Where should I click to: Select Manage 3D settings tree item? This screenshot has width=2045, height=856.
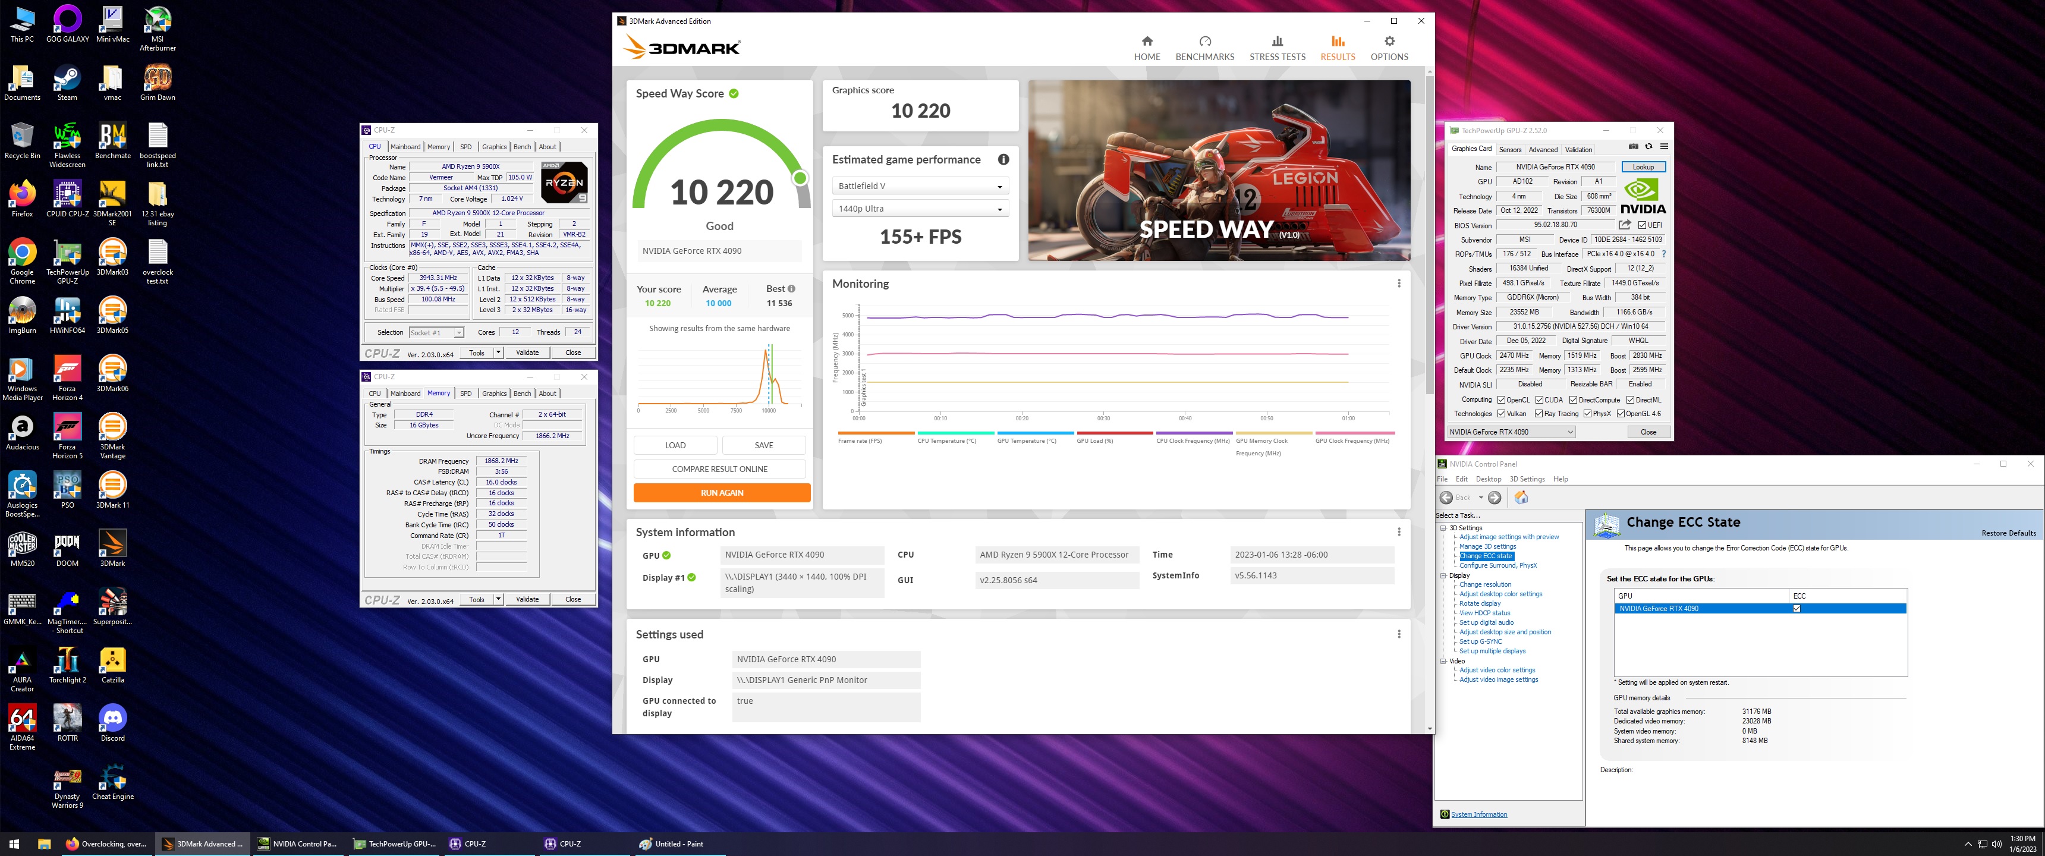1487,546
